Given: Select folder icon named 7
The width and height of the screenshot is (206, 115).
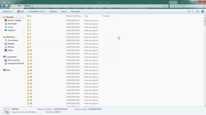Looking at the screenshot, I should pyautogui.click(x=28, y=41).
